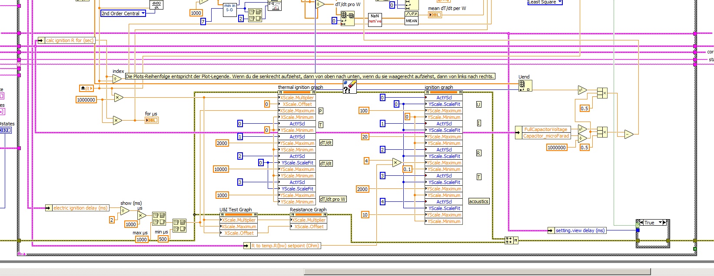Click the 'dT/dt pro W' plot label box

(x=333, y=199)
